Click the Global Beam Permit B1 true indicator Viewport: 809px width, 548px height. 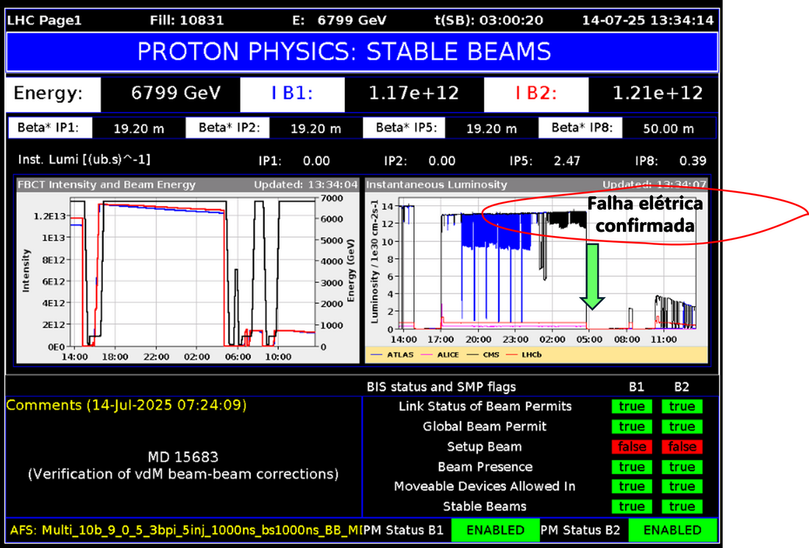pyautogui.click(x=632, y=427)
